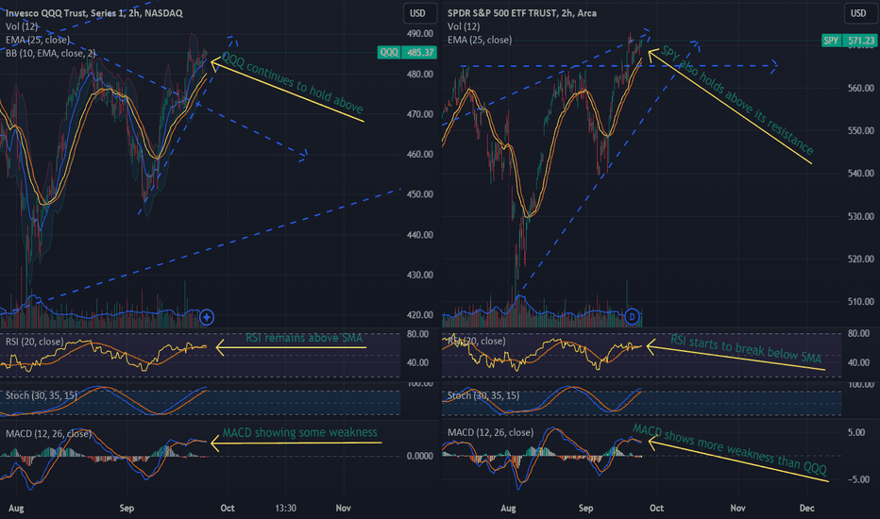The width and height of the screenshot is (880, 519).
Task: Click the 420.00 level on QQQ price axis
Action: pos(420,315)
